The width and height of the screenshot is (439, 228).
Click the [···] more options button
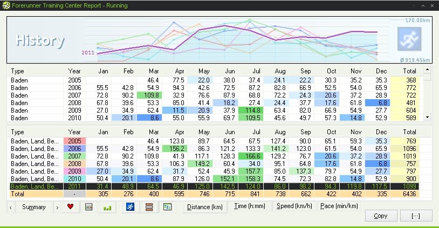click(x=416, y=216)
